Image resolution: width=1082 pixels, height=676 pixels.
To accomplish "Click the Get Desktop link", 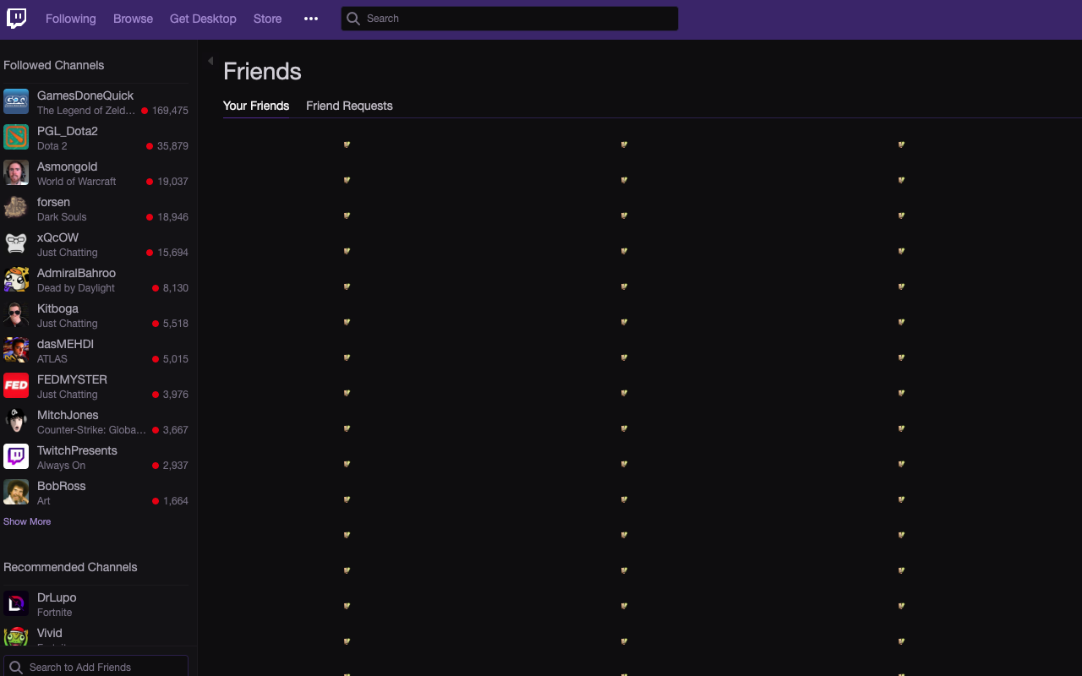I will pyautogui.click(x=203, y=18).
